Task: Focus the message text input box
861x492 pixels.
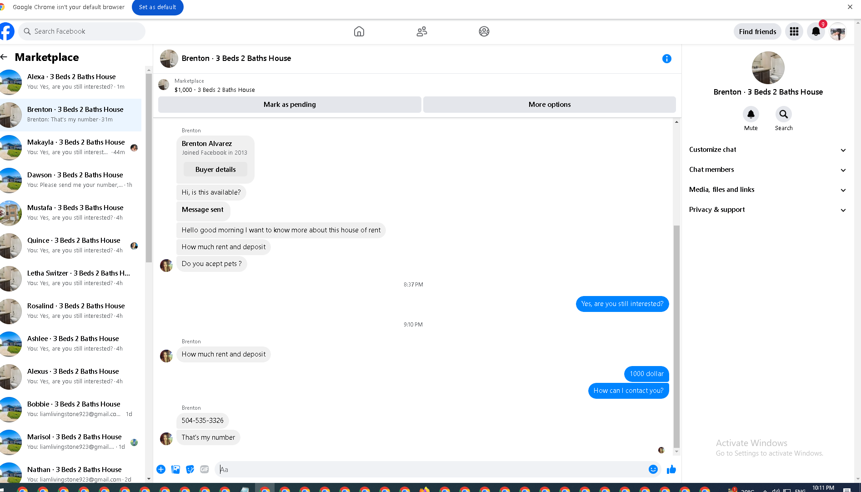Action: tap(431, 469)
